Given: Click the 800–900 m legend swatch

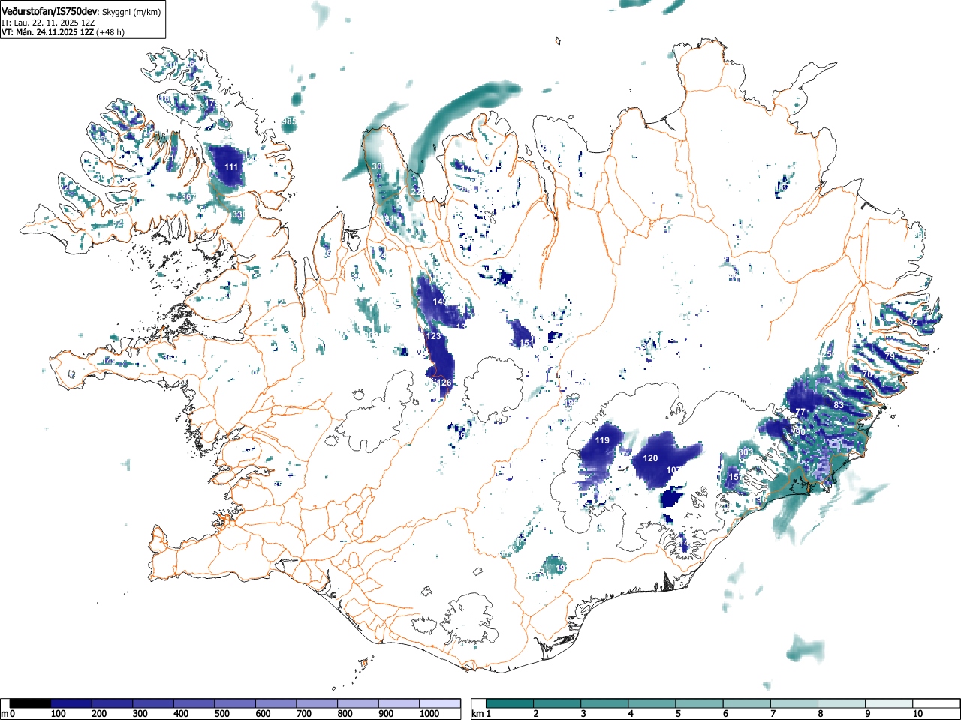Looking at the screenshot, I should pyautogui.click(x=358, y=703).
